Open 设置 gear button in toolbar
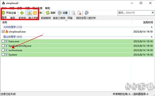 (63, 13)
